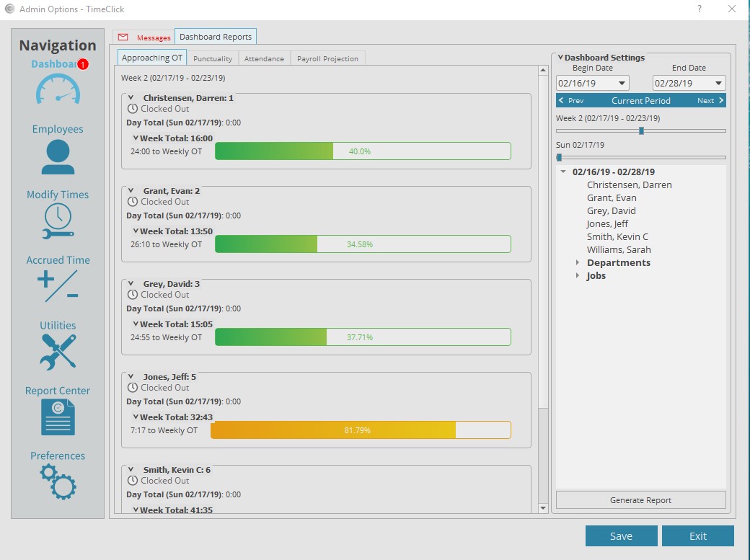
Task: Collapse the Dashboard Settings panel
Action: (x=560, y=58)
